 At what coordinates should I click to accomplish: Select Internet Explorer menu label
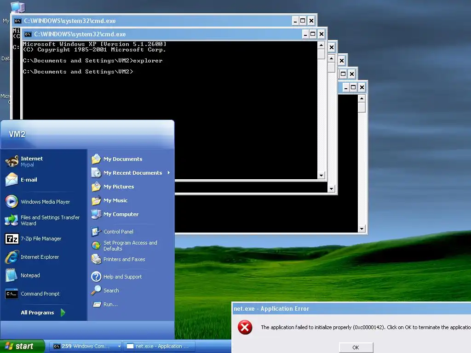[x=40, y=257]
